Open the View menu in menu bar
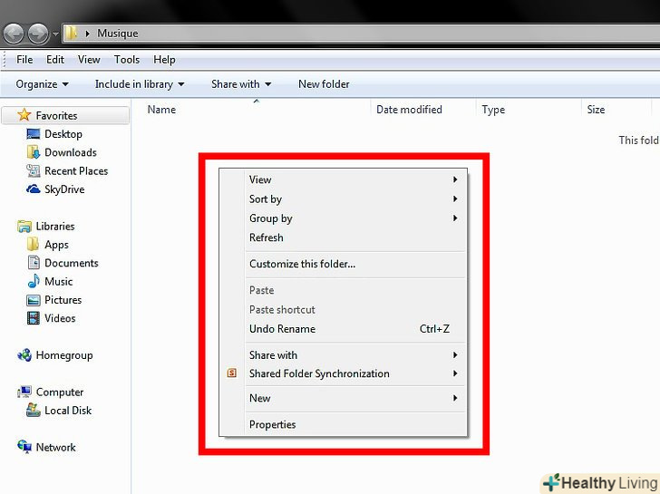This screenshot has height=494, width=660. click(89, 60)
